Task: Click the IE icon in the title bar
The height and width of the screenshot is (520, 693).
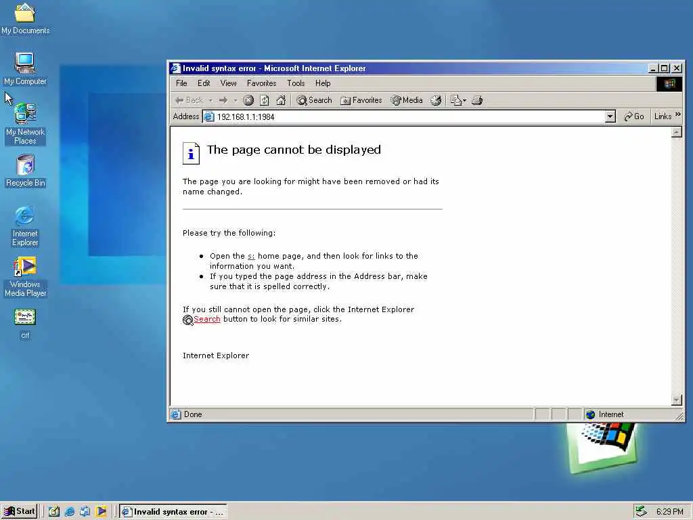Action: click(175, 68)
